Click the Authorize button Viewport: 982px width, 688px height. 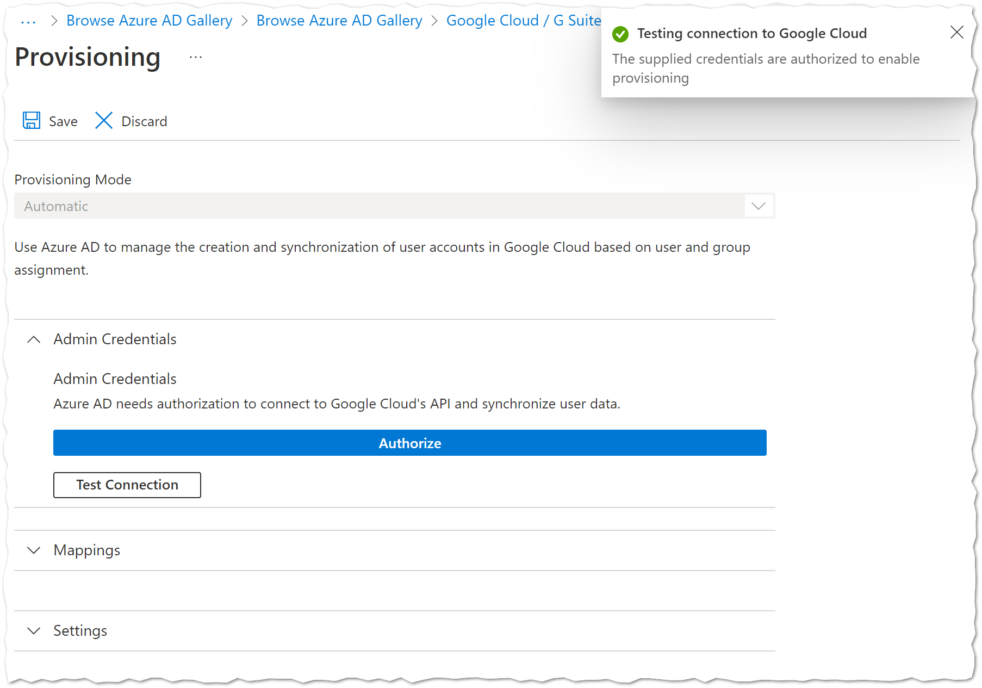point(410,443)
